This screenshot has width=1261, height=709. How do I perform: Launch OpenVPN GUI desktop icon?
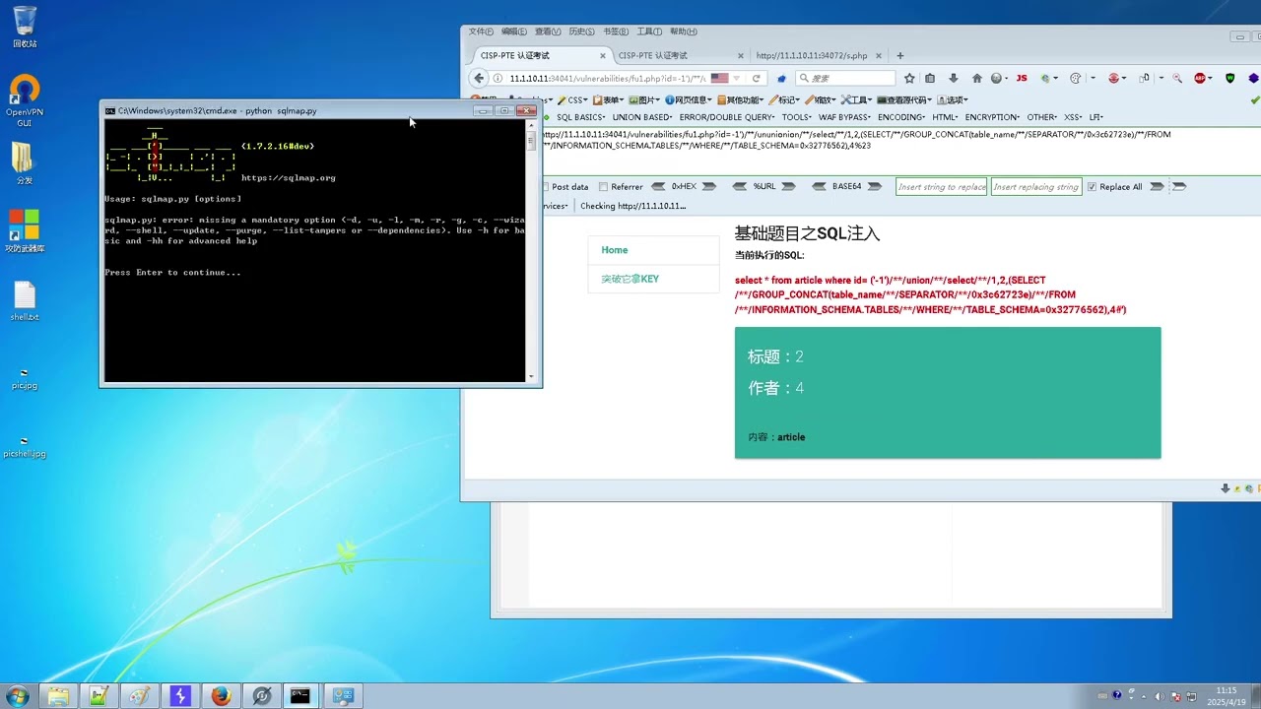tap(25, 101)
